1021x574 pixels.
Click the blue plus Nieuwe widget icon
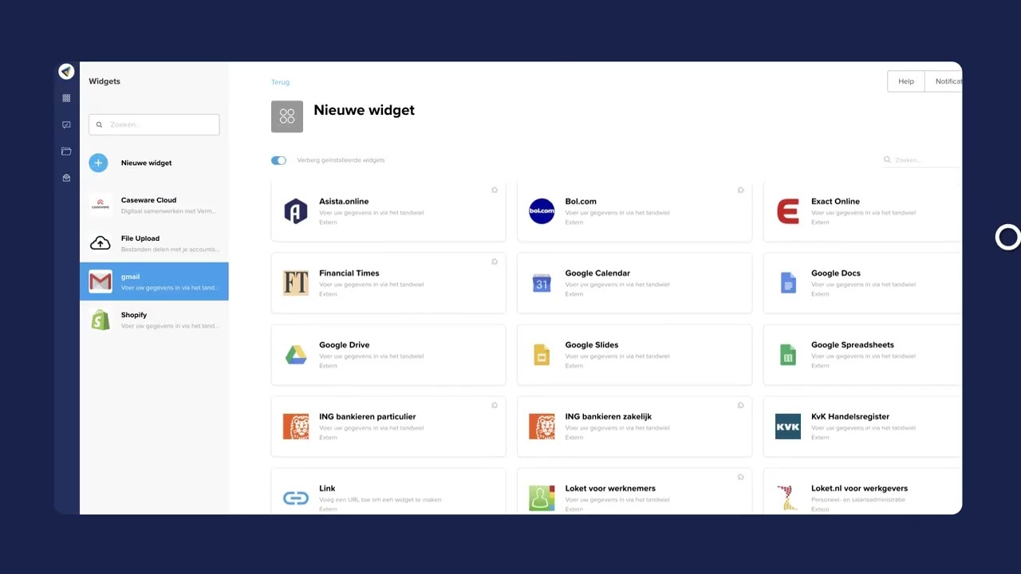tap(98, 163)
